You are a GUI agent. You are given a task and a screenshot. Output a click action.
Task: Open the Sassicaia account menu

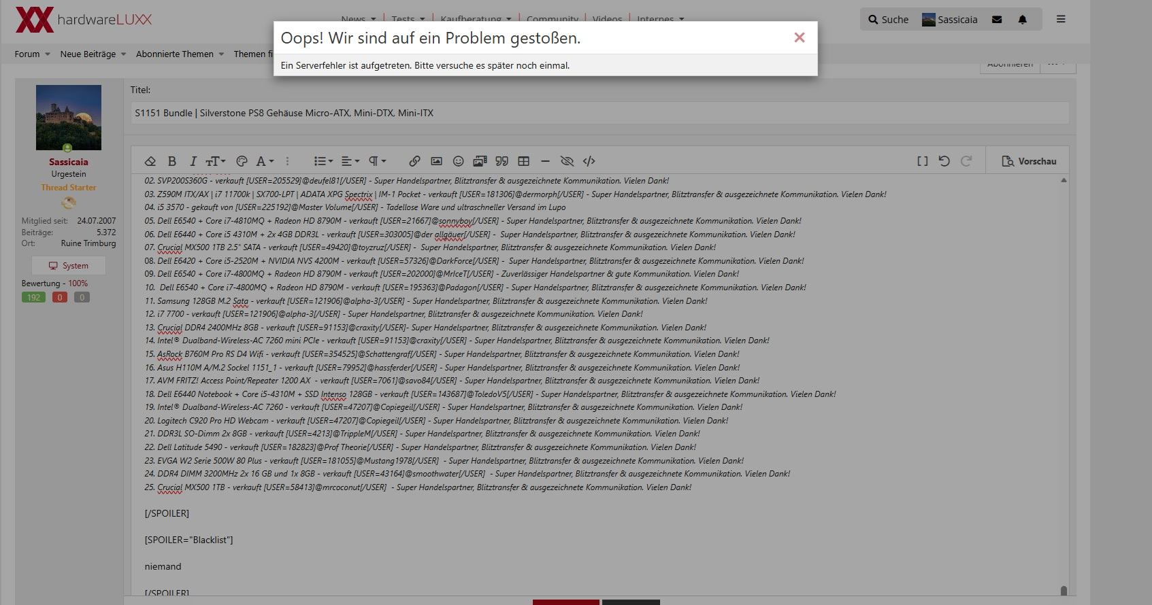coord(949,20)
